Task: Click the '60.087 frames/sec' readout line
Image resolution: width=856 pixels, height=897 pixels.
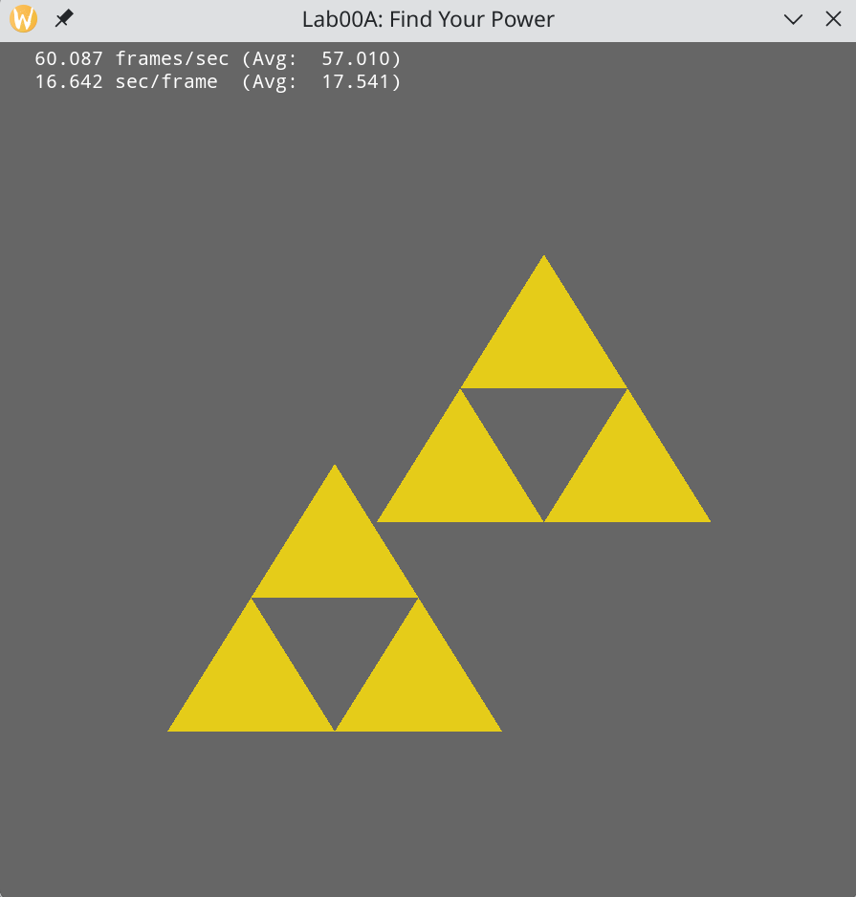Action: 217,58
